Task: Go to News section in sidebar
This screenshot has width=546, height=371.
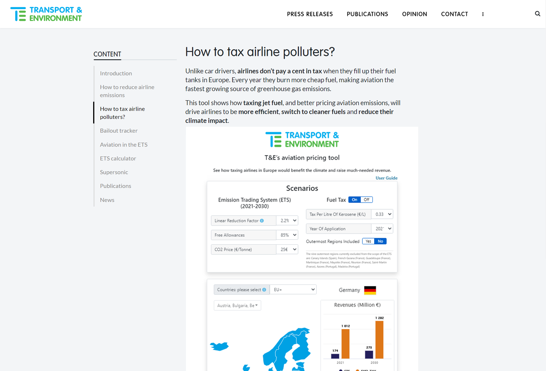Action: point(107,200)
